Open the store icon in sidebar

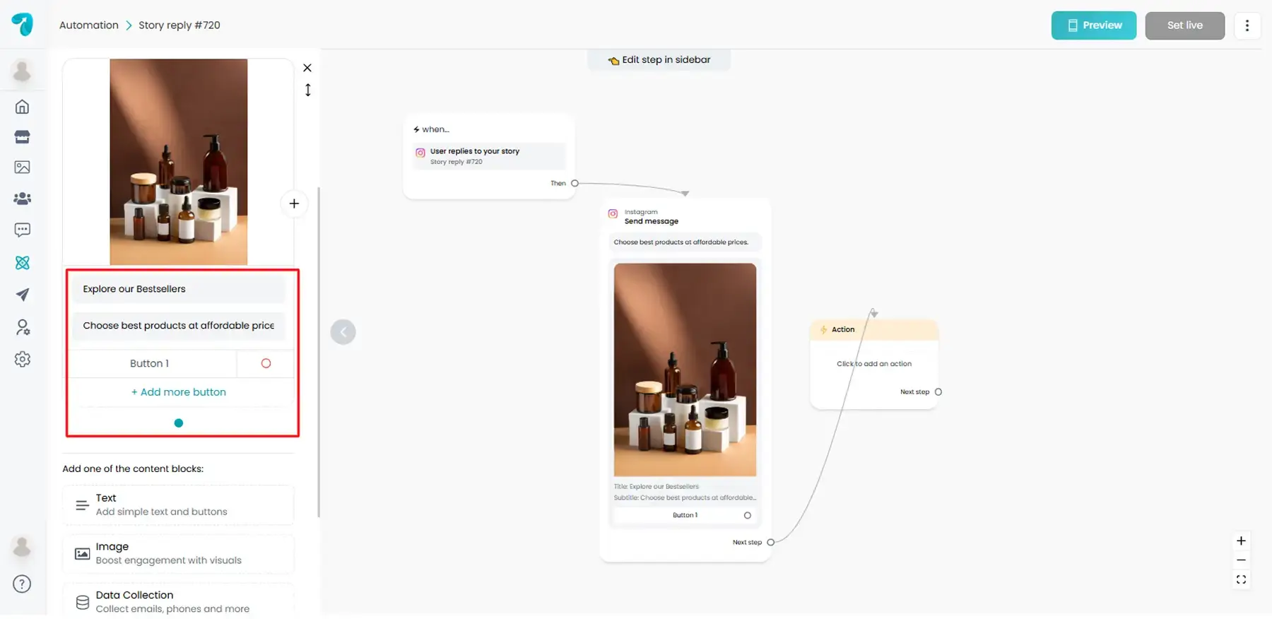pyautogui.click(x=23, y=137)
